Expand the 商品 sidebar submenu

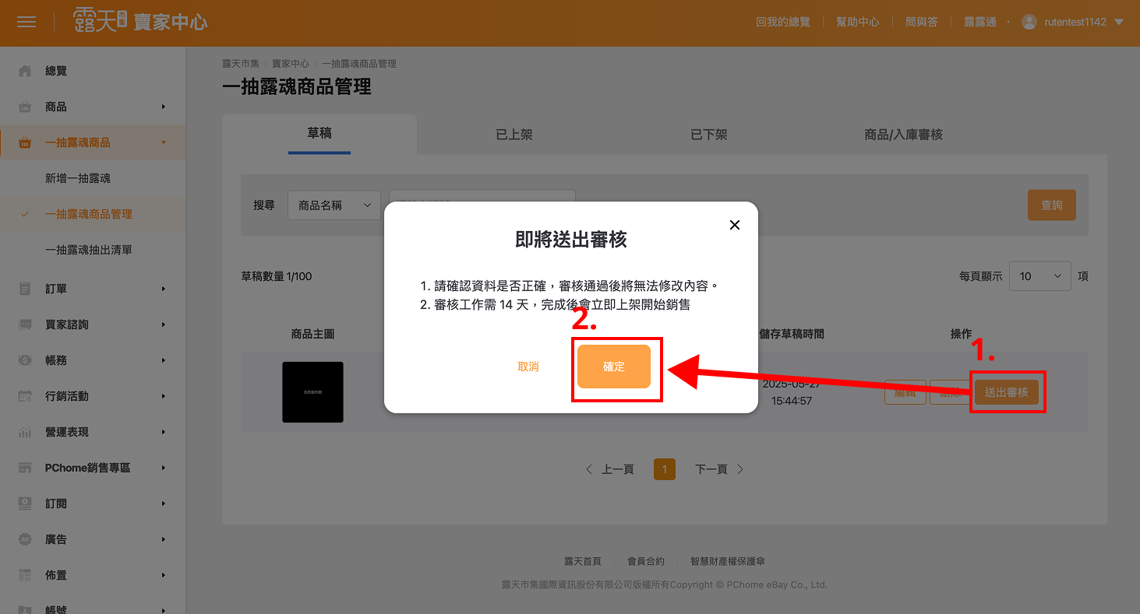(164, 107)
